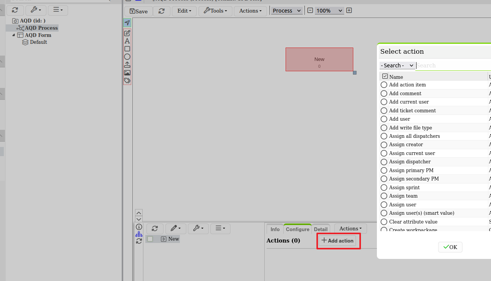The width and height of the screenshot is (491, 281).
Task: Click the Add action button
Action: click(338, 241)
